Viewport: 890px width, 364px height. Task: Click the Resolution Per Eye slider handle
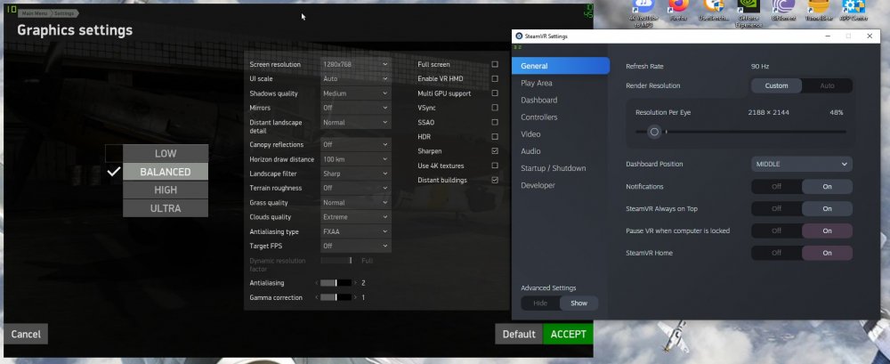pyautogui.click(x=654, y=132)
